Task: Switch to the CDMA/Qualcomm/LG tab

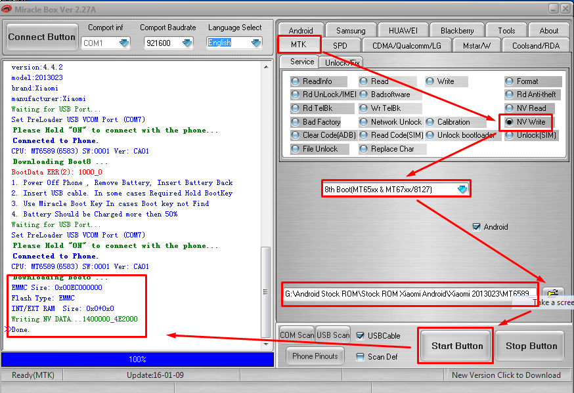Action: tap(407, 46)
